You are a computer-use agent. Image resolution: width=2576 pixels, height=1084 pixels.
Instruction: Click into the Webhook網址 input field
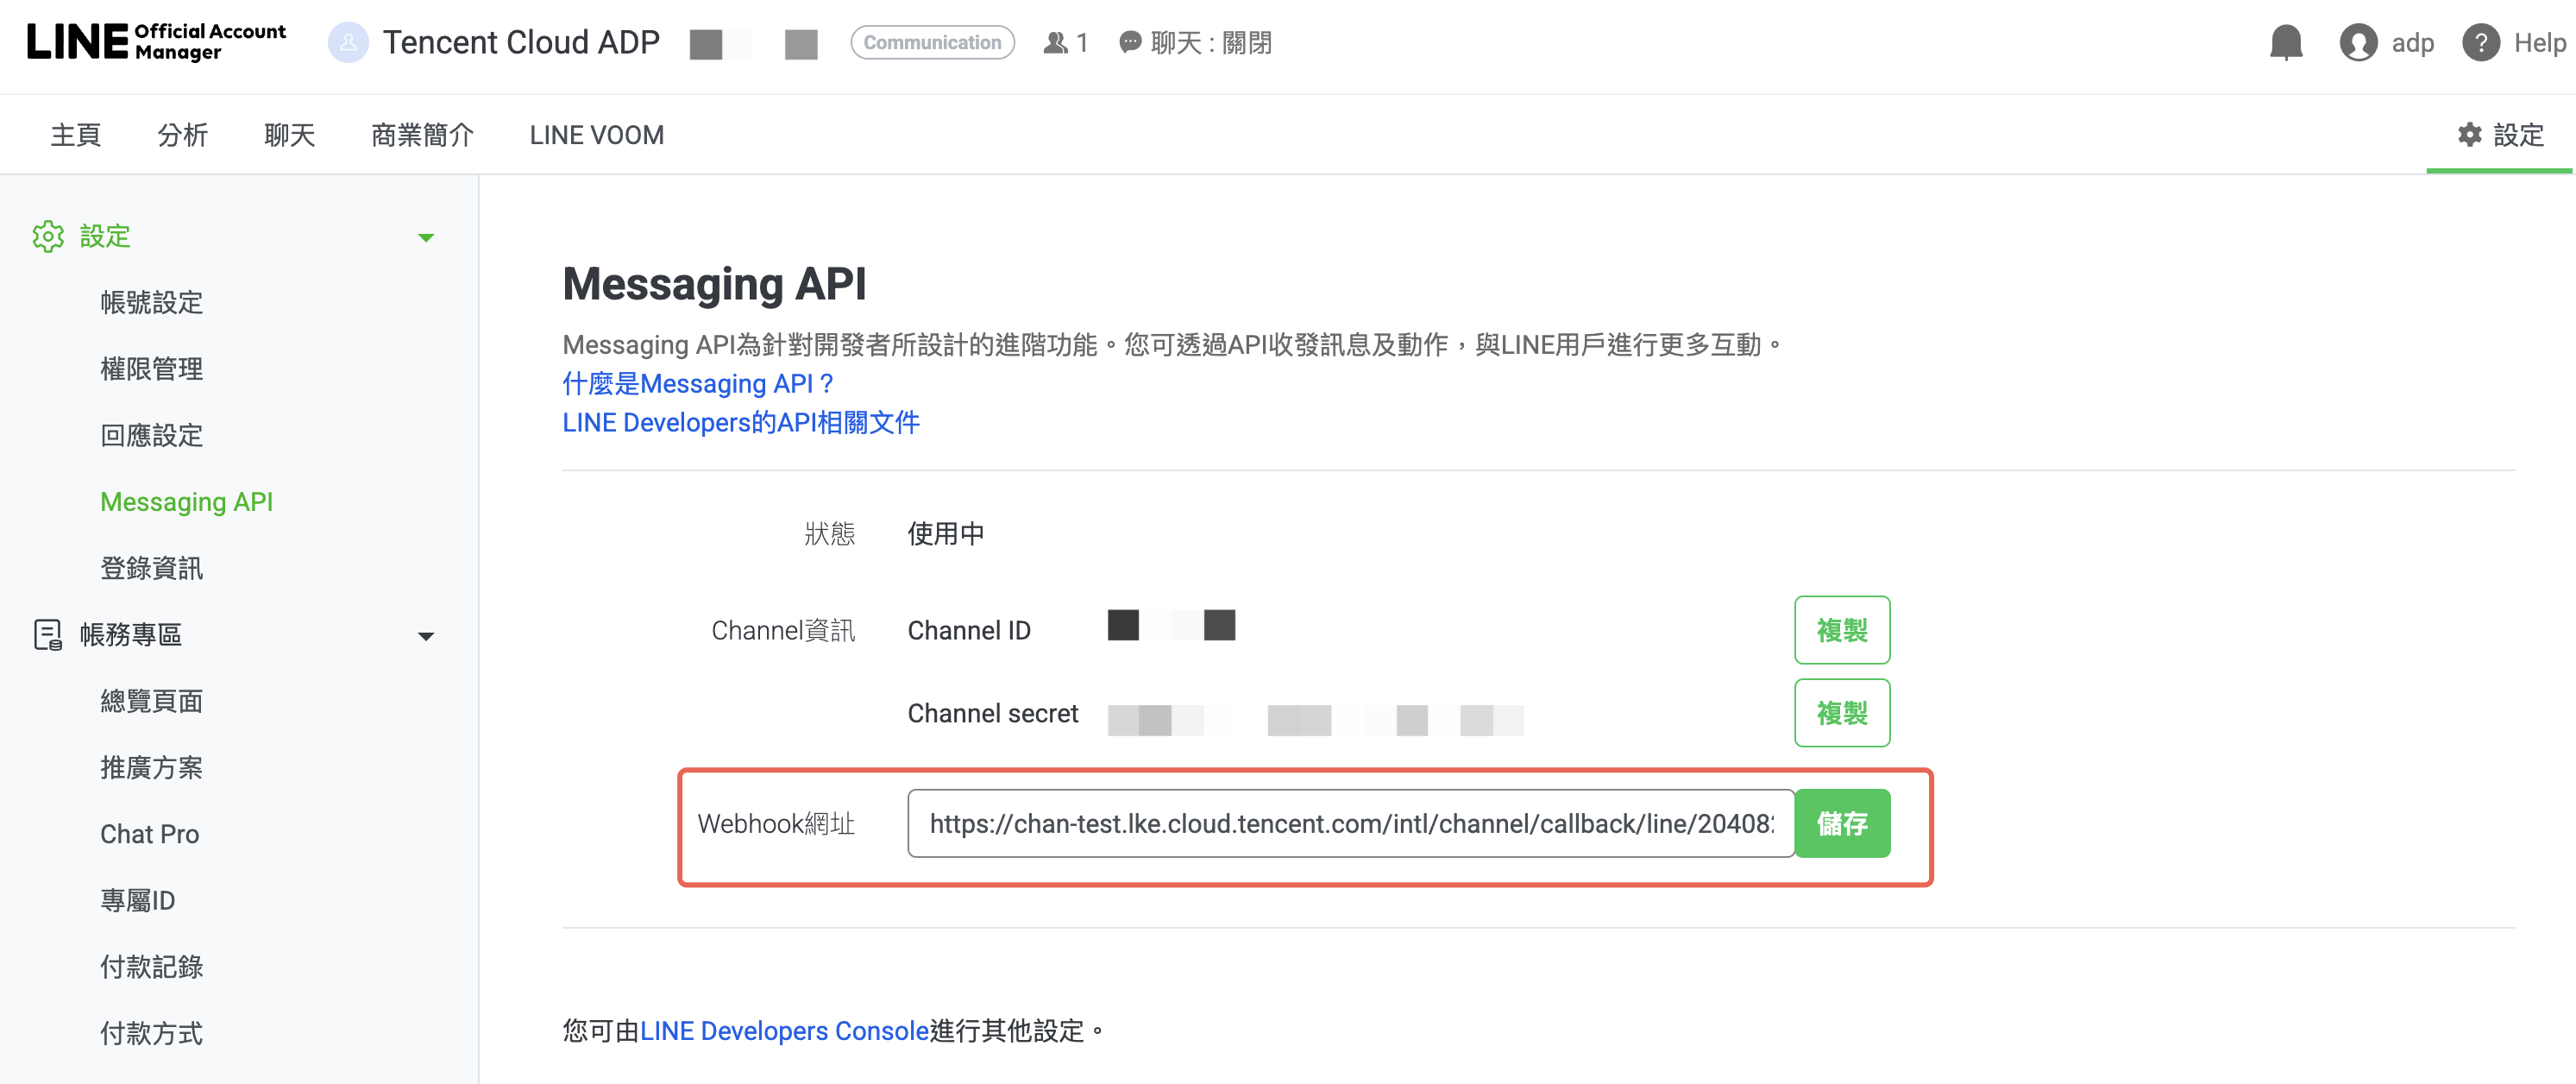click(1350, 823)
